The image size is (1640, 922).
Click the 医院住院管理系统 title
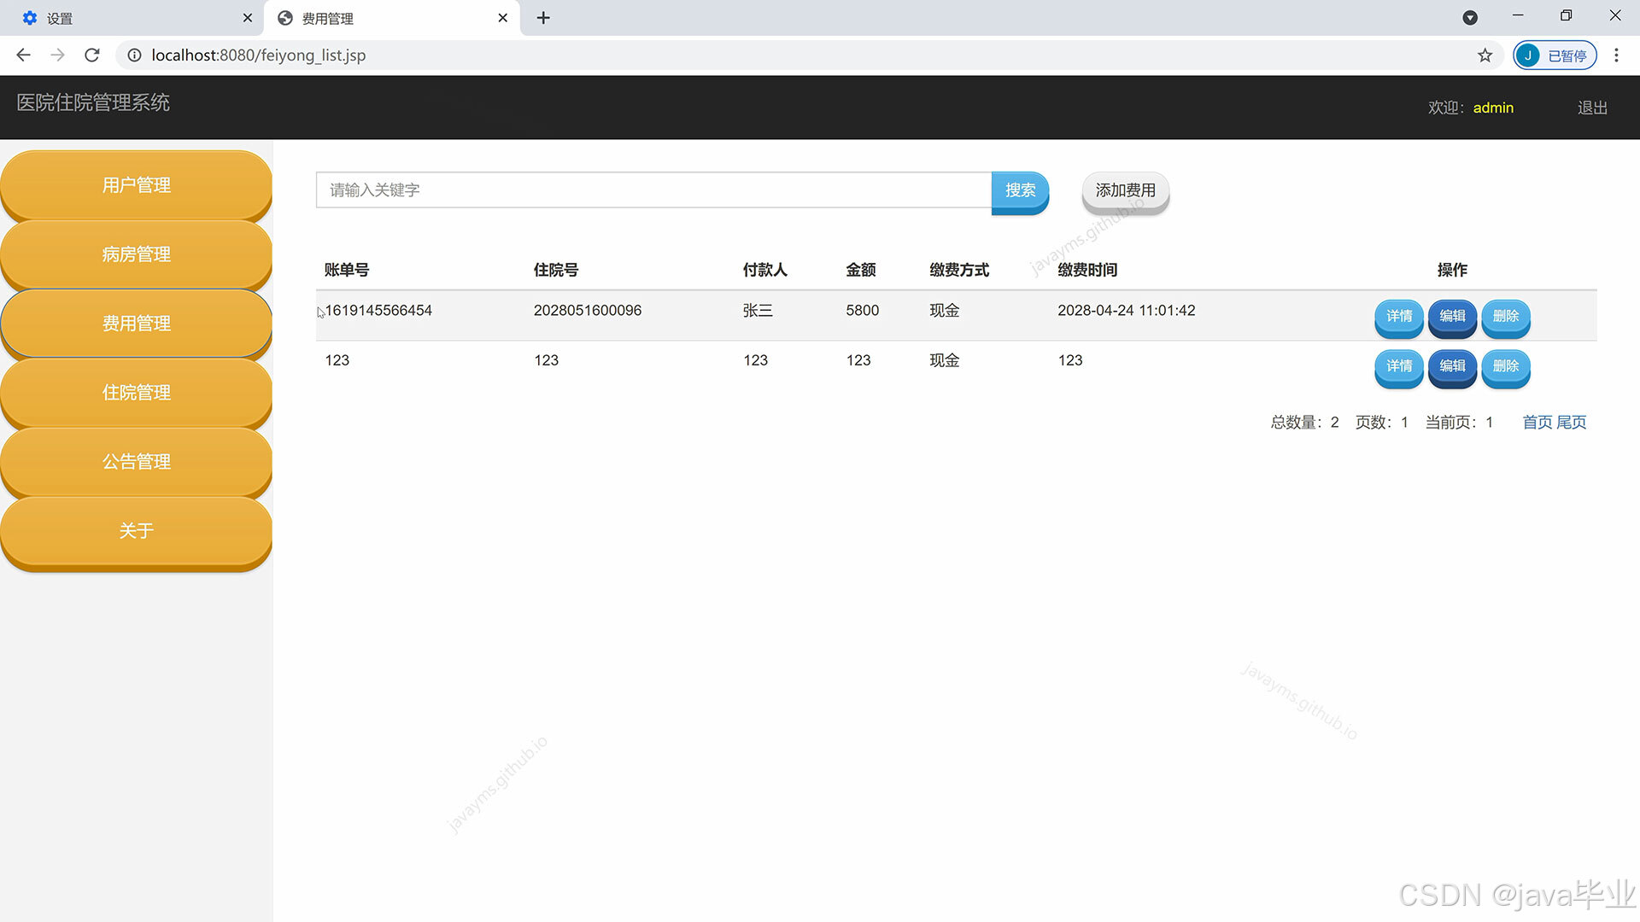tap(93, 102)
